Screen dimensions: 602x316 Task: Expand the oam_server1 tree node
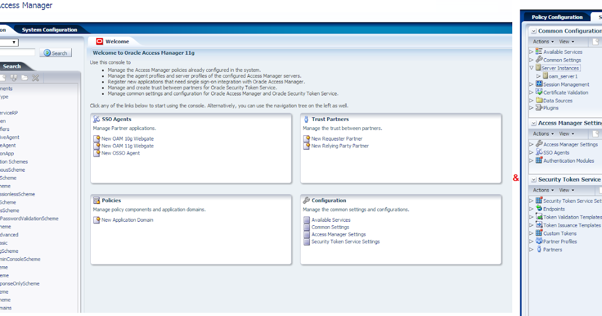(x=539, y=76)
